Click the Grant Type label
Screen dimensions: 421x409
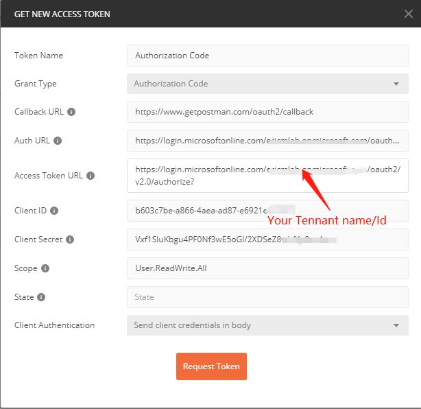coord(36,84)
